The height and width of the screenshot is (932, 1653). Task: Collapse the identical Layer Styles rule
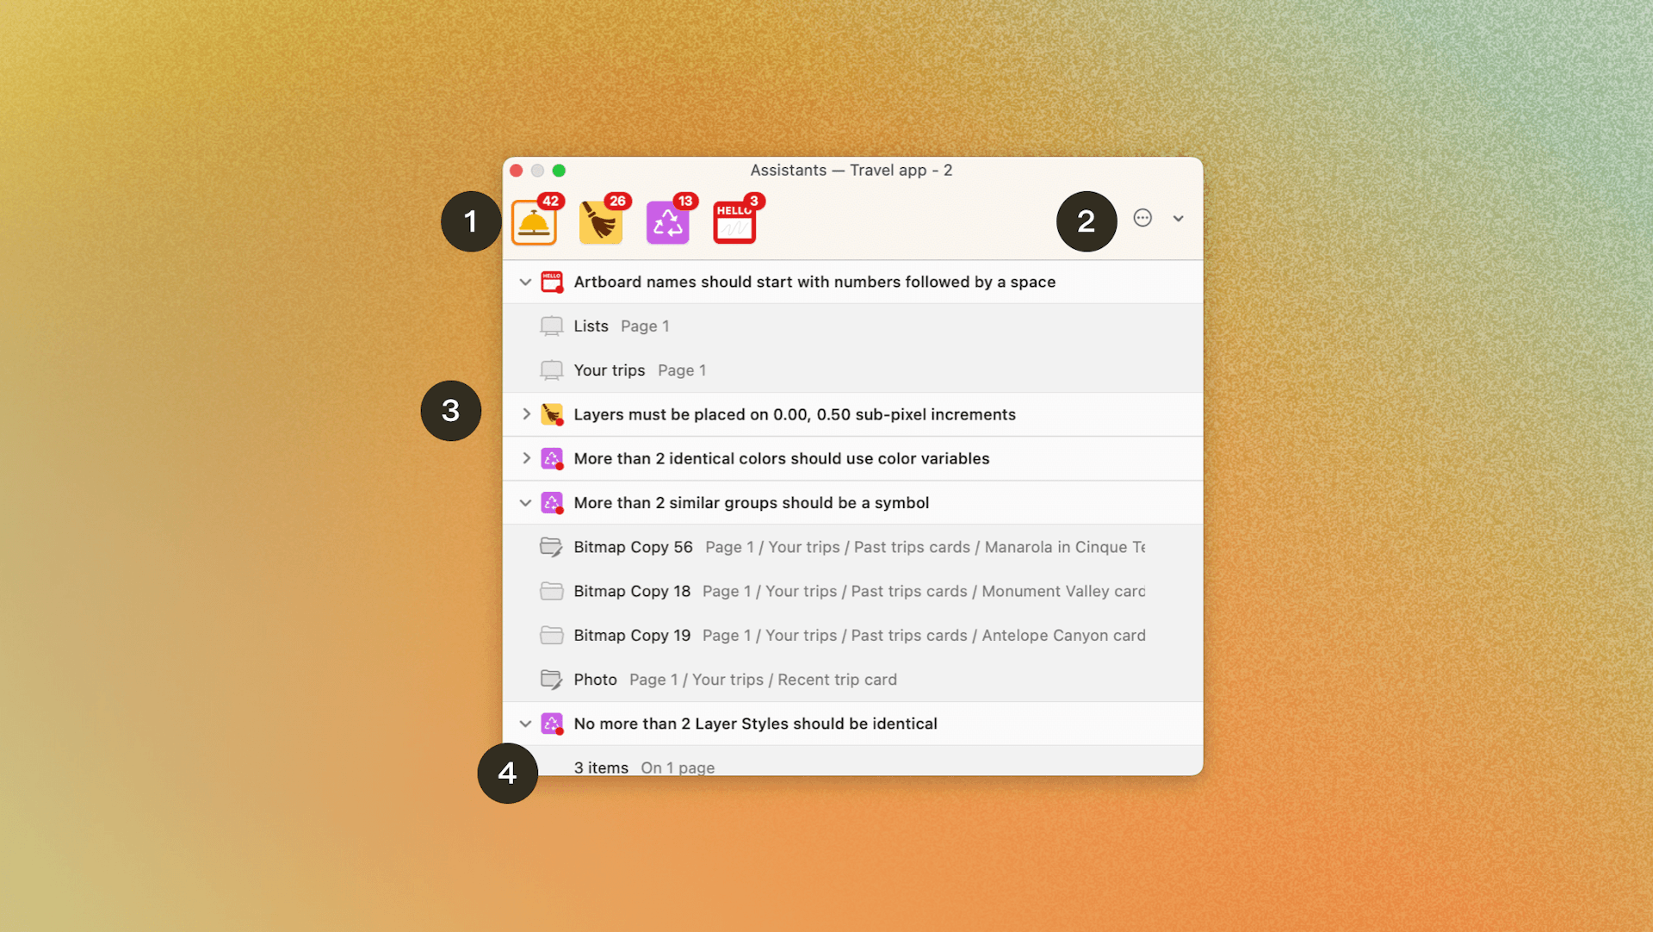point(525,724)
